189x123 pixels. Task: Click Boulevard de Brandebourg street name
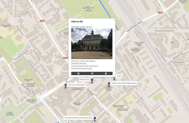click(165, 31)
